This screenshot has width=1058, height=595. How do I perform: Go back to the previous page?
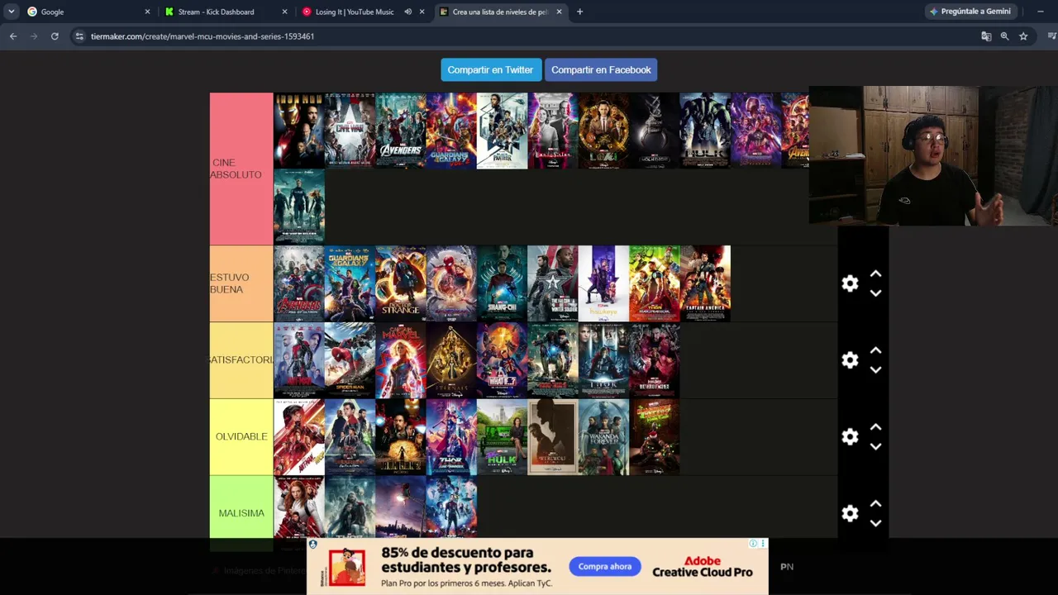pyautogui.click(x=13, y=36)
